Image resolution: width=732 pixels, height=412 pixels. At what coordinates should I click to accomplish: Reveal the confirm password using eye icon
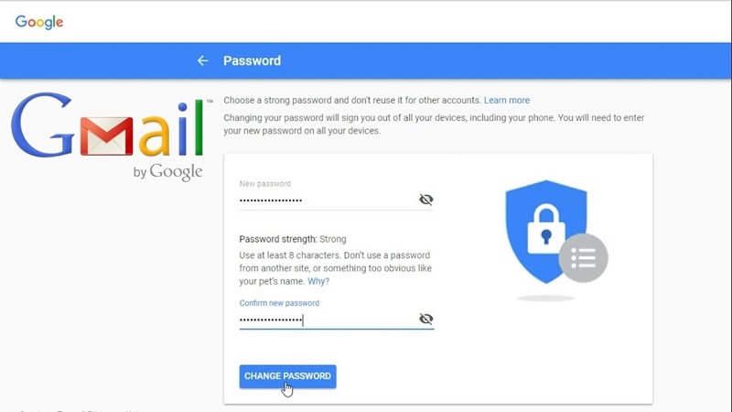[x=425, y=319]
